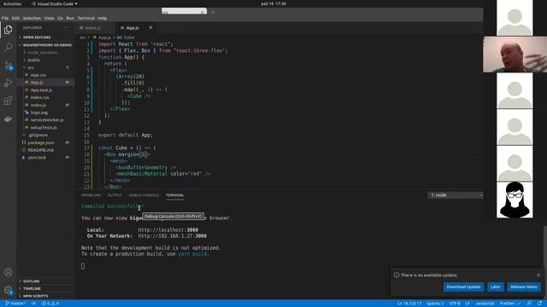Open serviceWorker.js in the file tree

[x=47, y=119]
